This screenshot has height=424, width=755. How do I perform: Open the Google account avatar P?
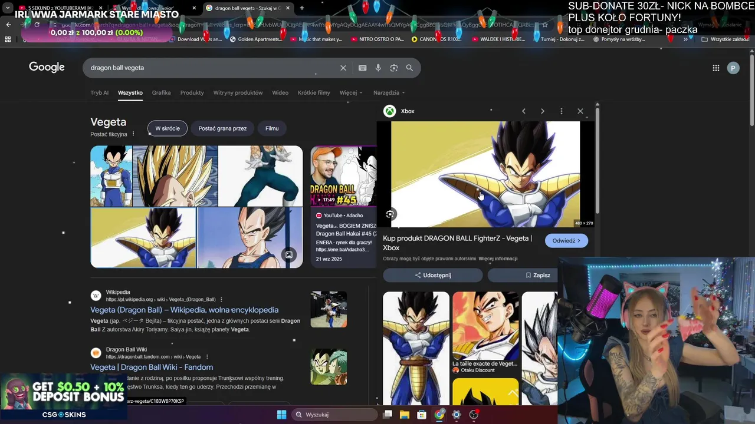pos(733,68)
